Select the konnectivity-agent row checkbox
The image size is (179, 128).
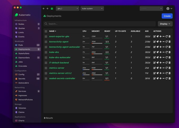coord(46,42)
